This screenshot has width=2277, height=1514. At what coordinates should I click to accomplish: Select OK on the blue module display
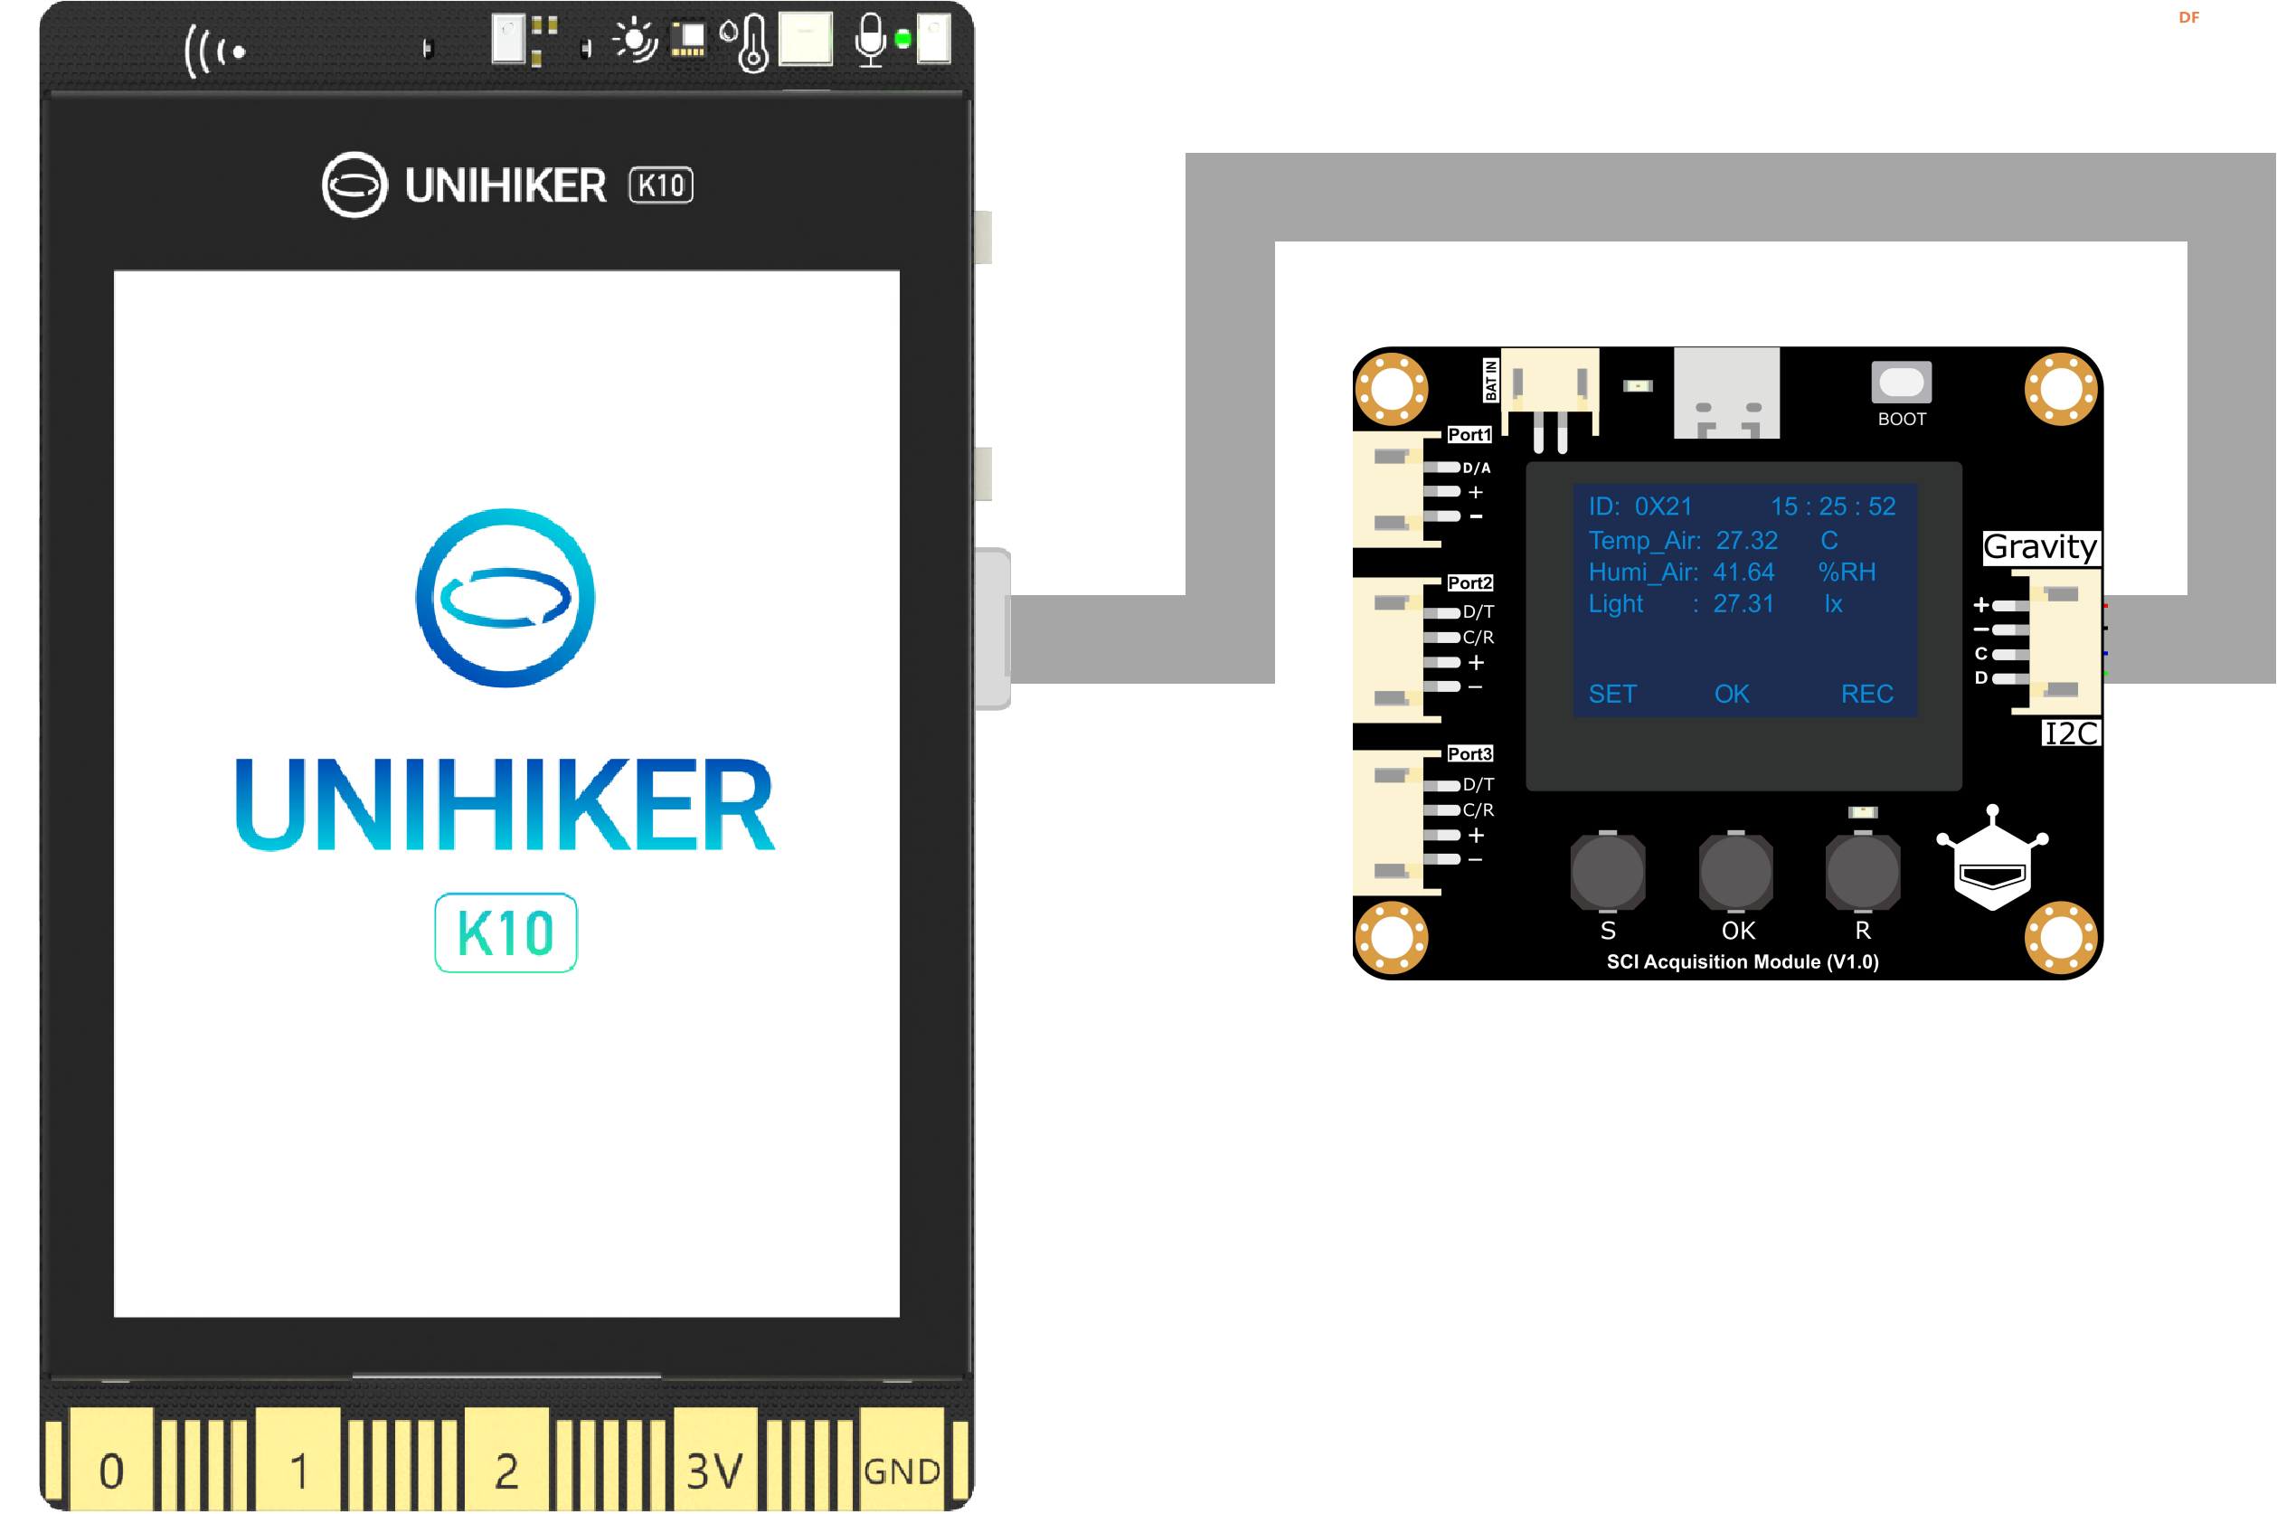pos(1732,695)
